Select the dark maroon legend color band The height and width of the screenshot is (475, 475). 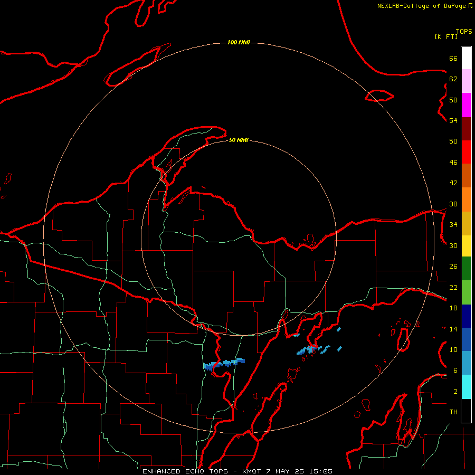[466, 129]
